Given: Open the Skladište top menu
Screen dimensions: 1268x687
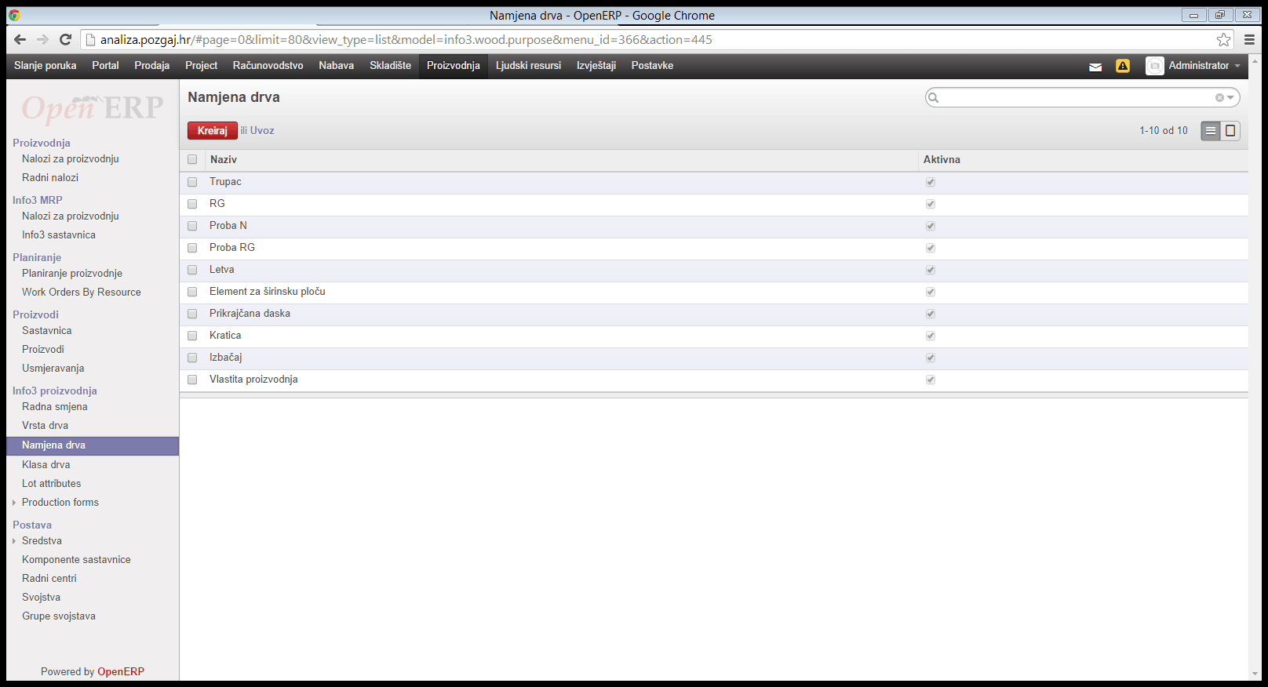Looking at the screenshot, I should [x=390, y=66].
